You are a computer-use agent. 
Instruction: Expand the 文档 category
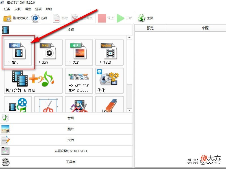coord(66,140)
